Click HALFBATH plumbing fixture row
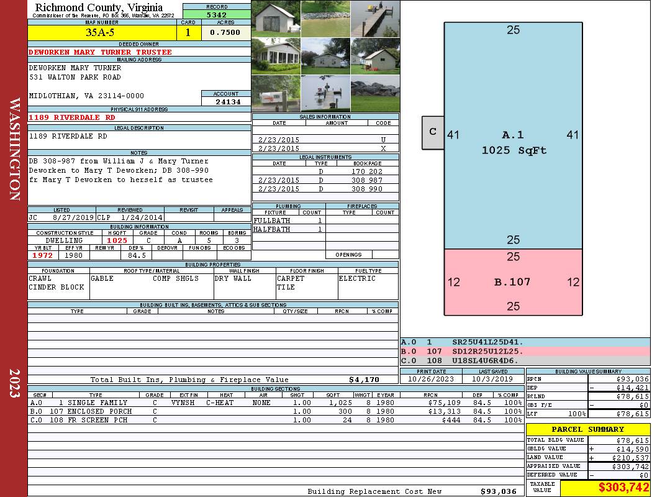Screen dimensions: 652x497 289,229
